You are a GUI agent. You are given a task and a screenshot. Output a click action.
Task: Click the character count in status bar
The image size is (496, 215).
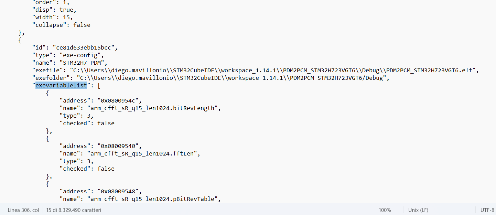74,210
